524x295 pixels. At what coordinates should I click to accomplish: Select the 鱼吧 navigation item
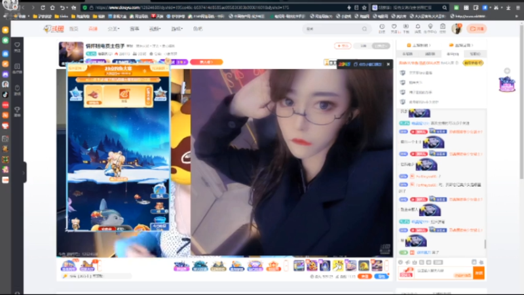point(198,29)
